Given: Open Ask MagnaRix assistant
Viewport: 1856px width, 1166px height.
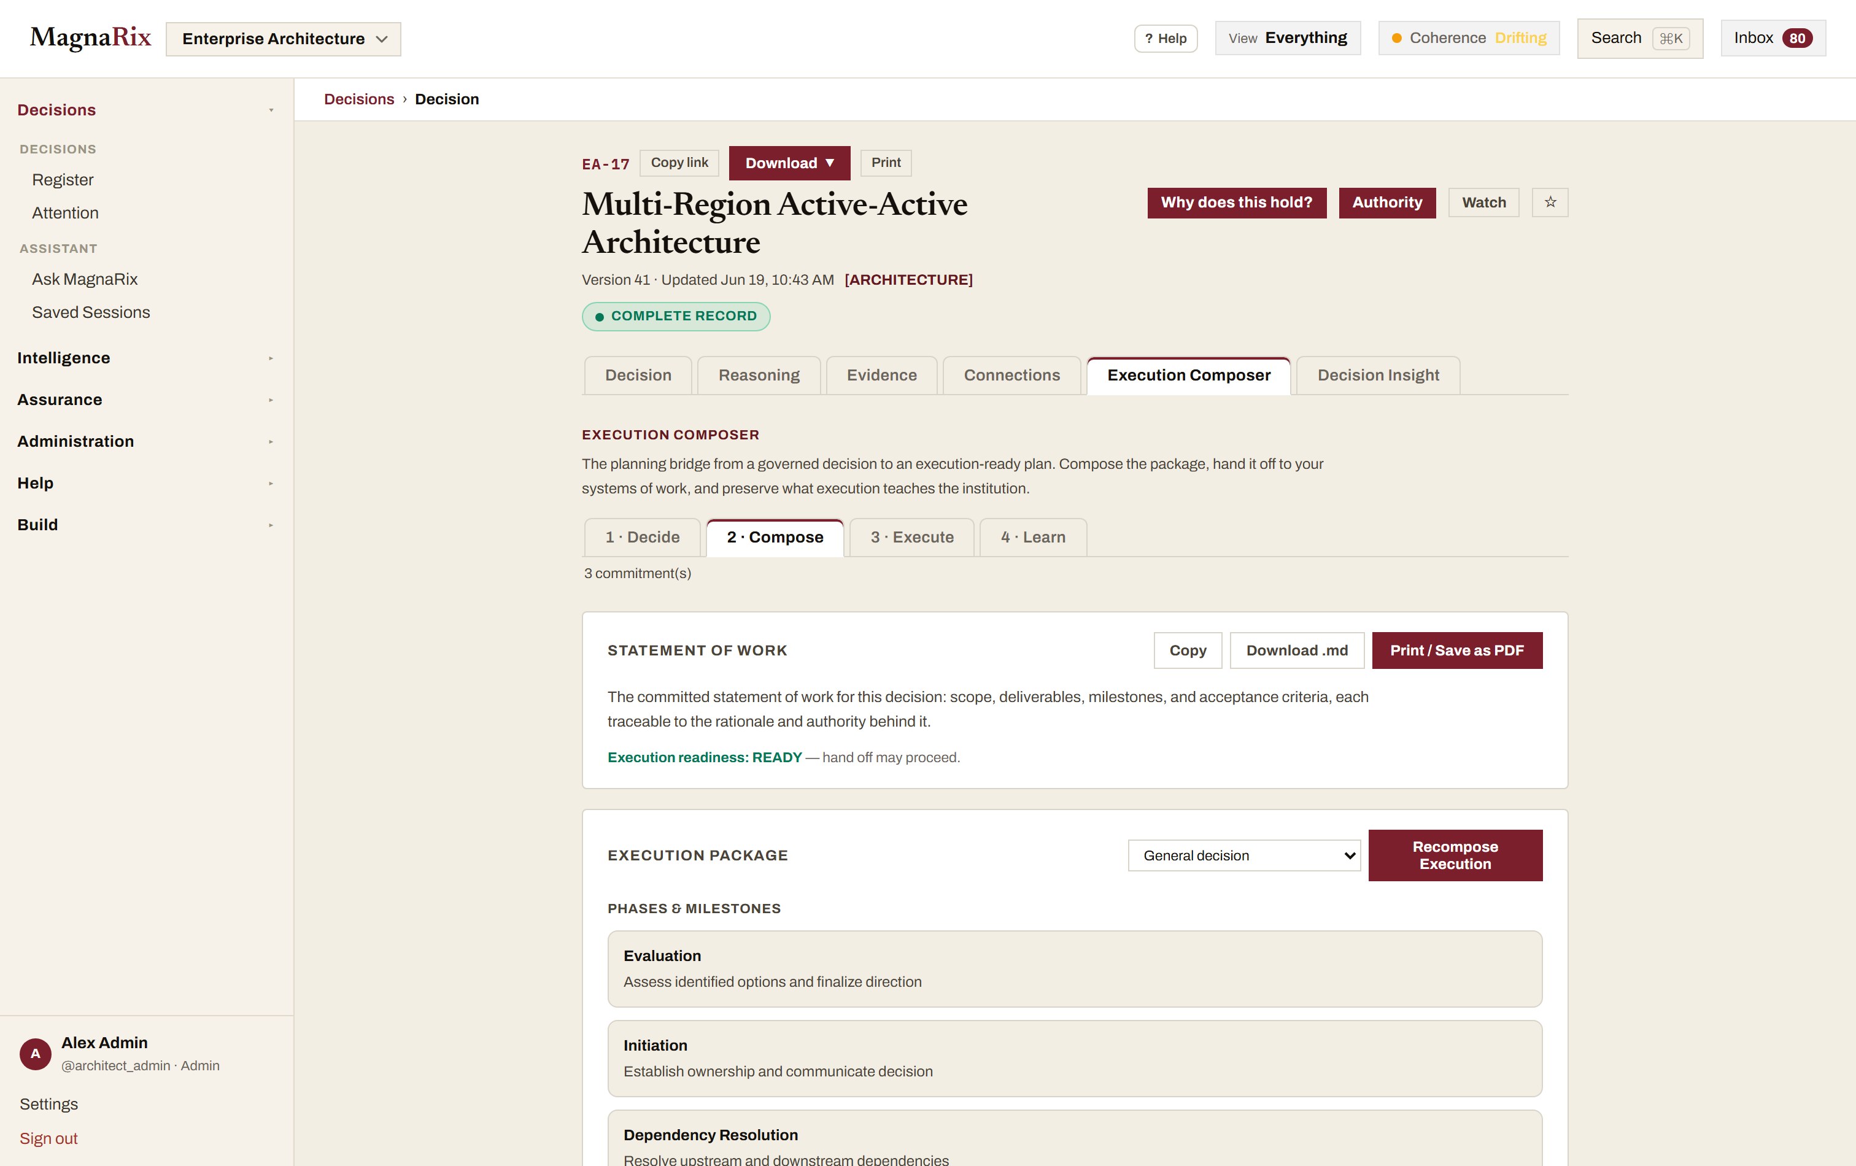Looking at the screenshot, I should (84, 279).
